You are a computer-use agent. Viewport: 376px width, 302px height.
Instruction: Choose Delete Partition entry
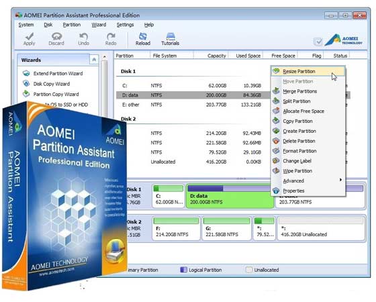pos(308,141)
